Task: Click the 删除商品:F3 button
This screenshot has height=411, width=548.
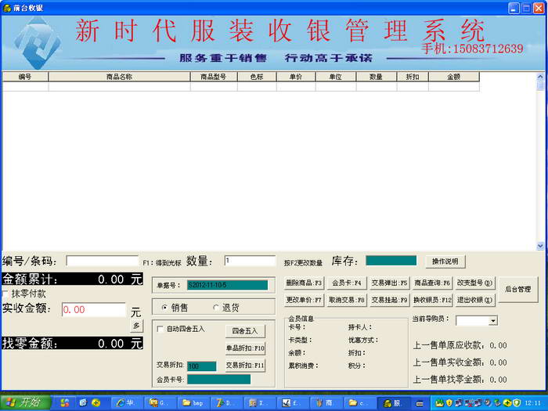Action: (304, 283)
